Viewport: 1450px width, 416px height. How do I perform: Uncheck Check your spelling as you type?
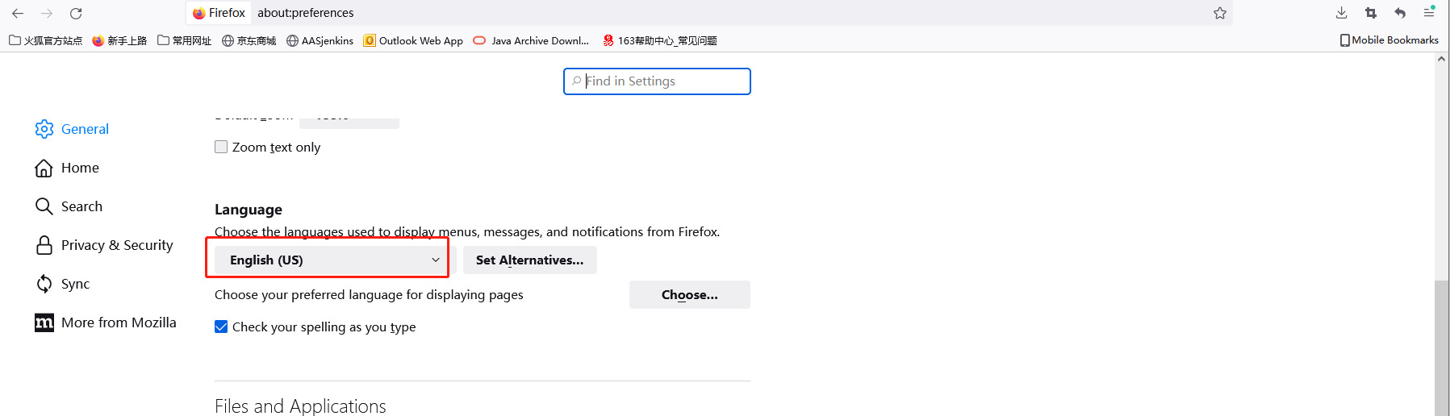[221, 327]
